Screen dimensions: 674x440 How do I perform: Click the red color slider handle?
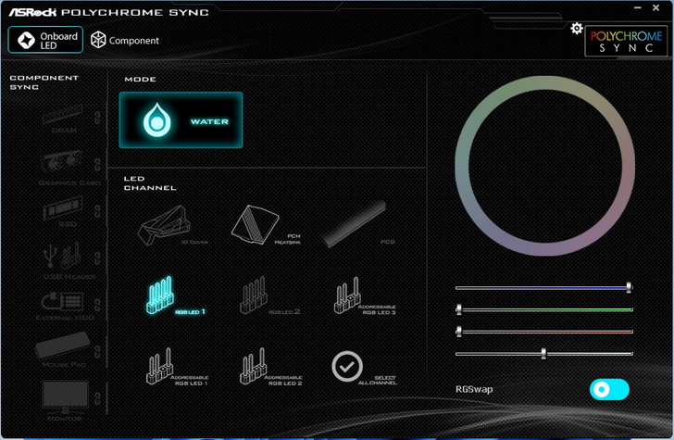pyautogui.click(x=459, y=331)
